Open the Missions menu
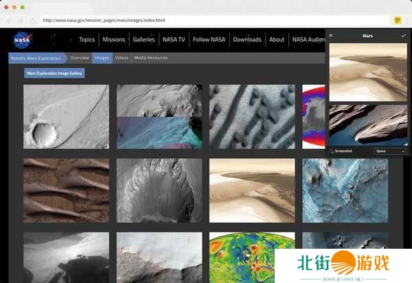This screenshot has width=412, height=283. point(114,40)
